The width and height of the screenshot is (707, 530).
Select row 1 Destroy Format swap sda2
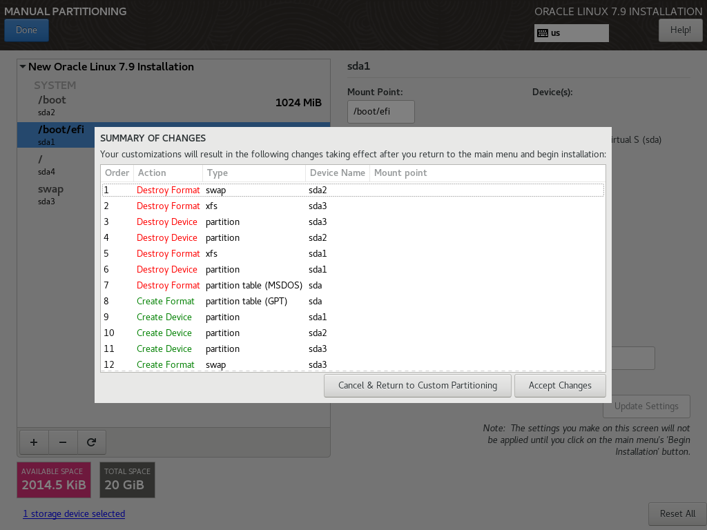pyautogui.click(x=353, y=190)
